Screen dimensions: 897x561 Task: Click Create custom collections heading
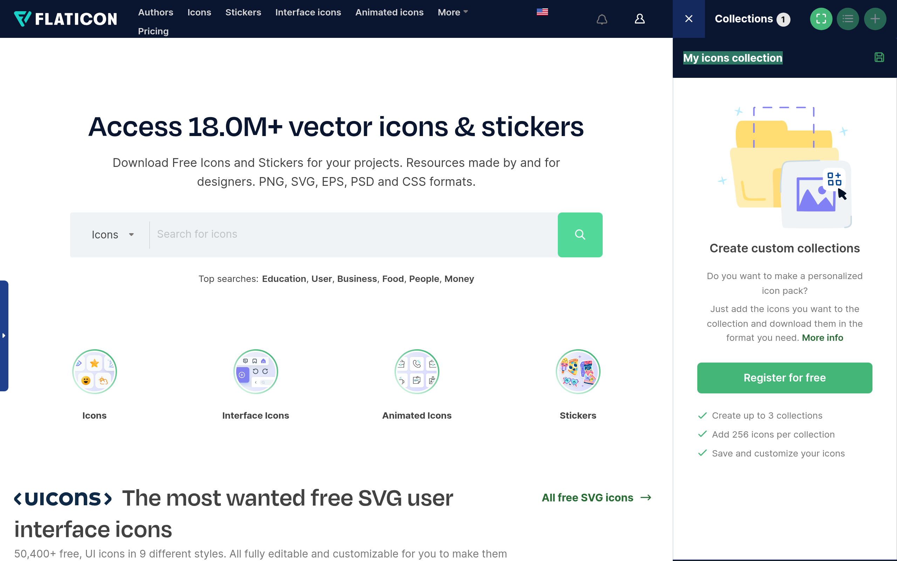[x=784, y=248]
